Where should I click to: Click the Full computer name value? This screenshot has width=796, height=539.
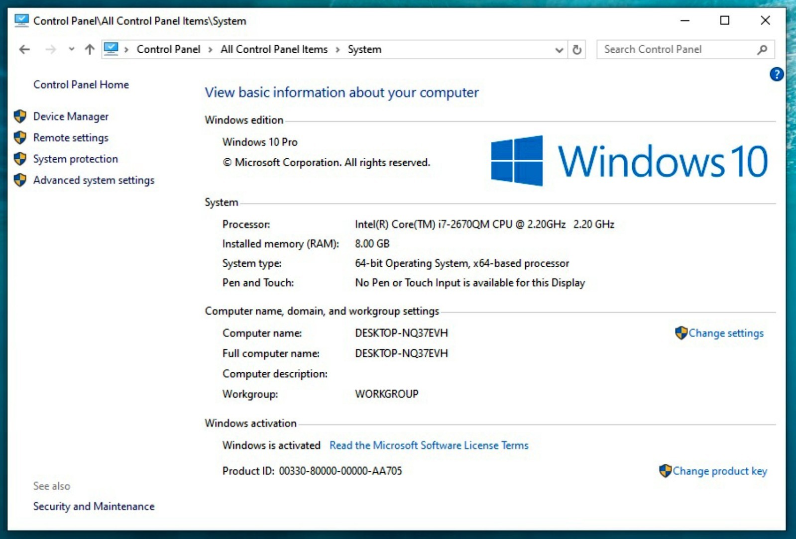[x=401, y=353]
